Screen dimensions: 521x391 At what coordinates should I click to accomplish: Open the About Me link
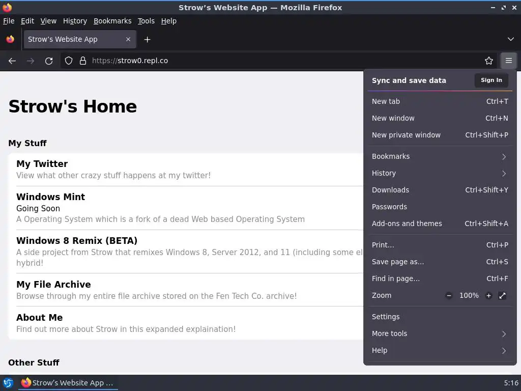point(40,318)
